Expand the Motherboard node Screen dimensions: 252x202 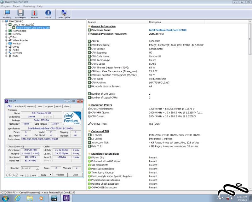tap(6, 31)
